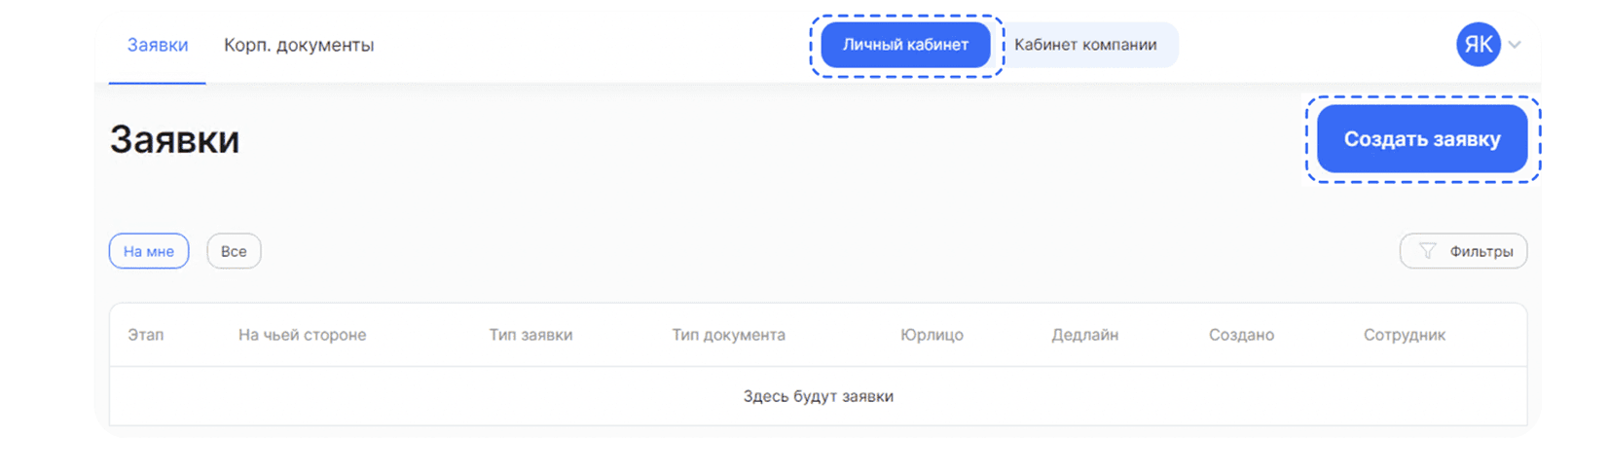Open the Заявки tab

(x=158, y=45)
